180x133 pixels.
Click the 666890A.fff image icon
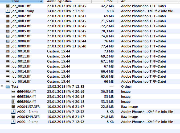click(13, 102)
